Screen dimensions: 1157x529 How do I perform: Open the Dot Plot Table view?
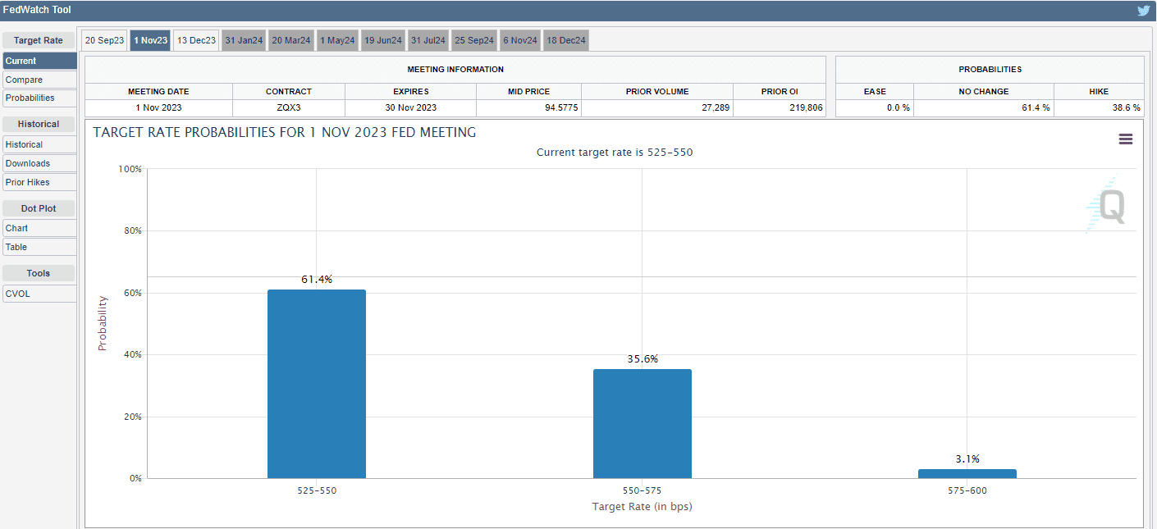(x=39, y=247)
